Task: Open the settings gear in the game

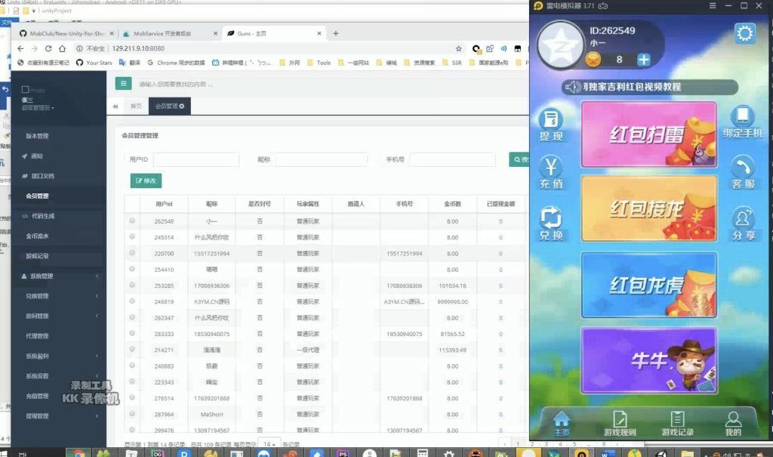Action: [x=744, y=33]
